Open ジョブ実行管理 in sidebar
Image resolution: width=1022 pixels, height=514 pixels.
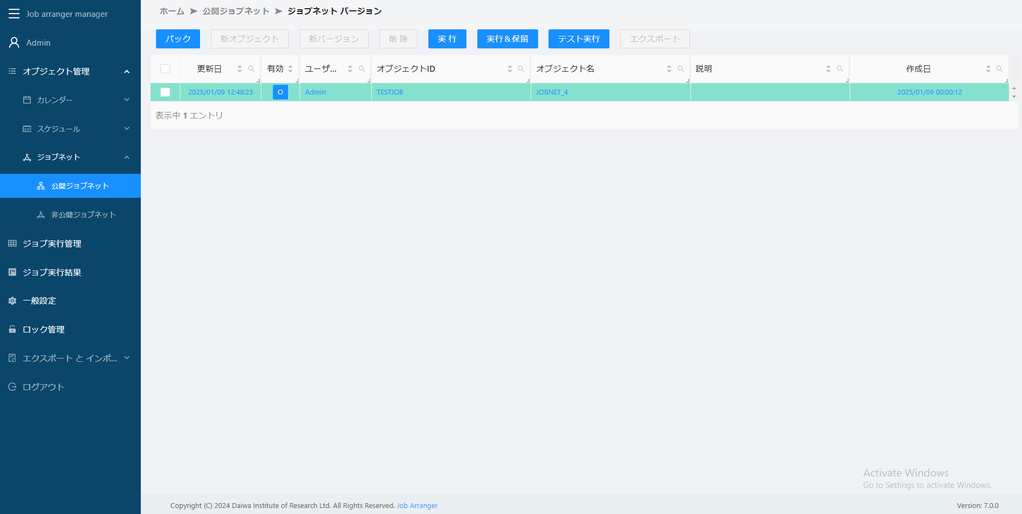tap(52, 243)
